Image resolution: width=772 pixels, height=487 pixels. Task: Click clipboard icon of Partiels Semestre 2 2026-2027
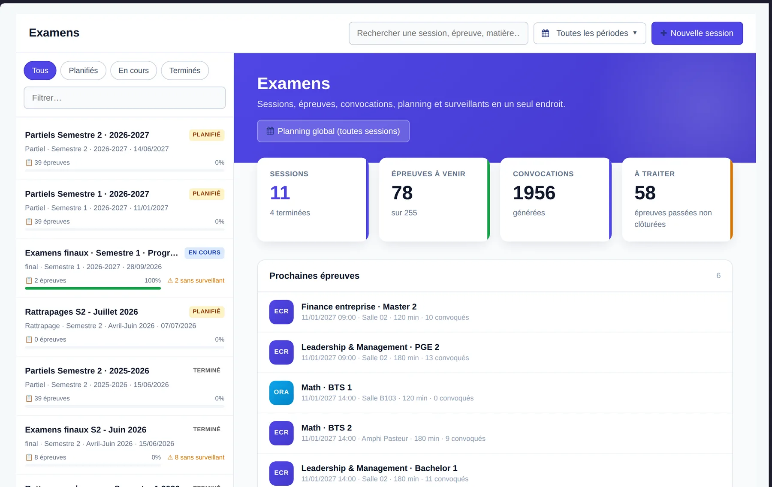click(29, 162)
